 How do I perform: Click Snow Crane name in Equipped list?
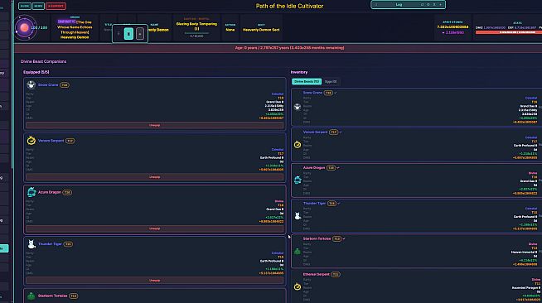tap(48, 85)
